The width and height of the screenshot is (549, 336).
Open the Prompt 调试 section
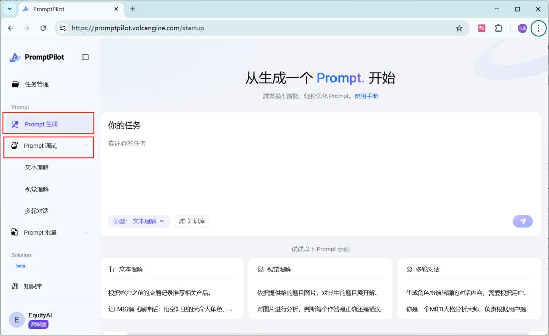click(x=40, y=146)
